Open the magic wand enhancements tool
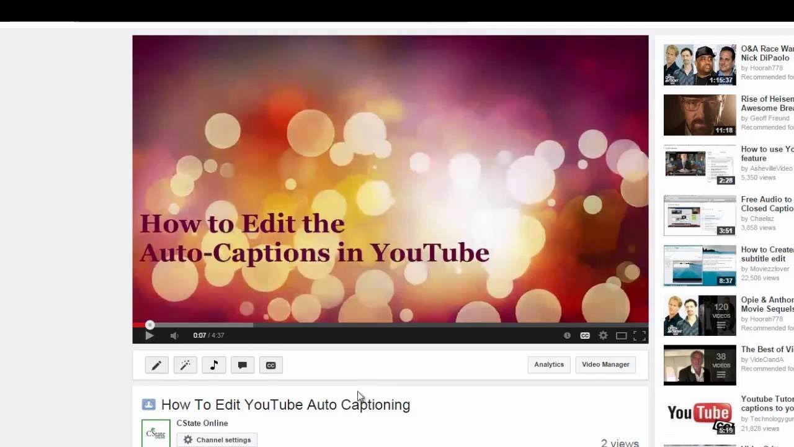The width and height of the screenshot is (794, 447). click(x=185, y=365)
